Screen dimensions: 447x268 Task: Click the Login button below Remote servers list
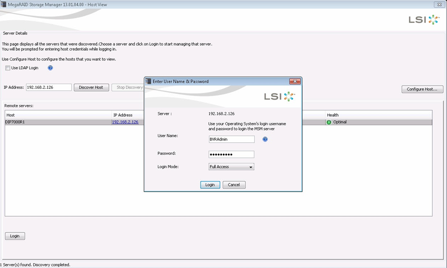click(15, 236)
